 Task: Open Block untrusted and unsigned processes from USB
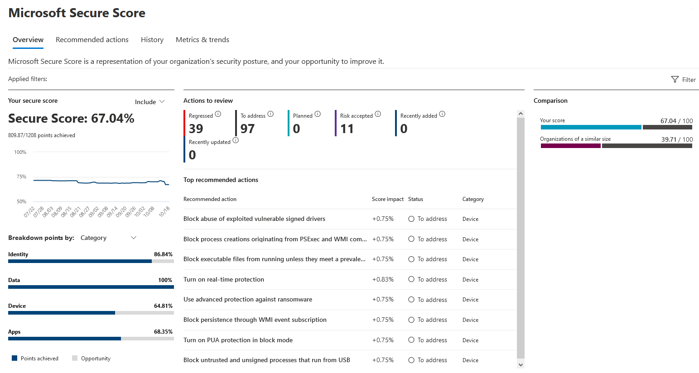point(267,360)
